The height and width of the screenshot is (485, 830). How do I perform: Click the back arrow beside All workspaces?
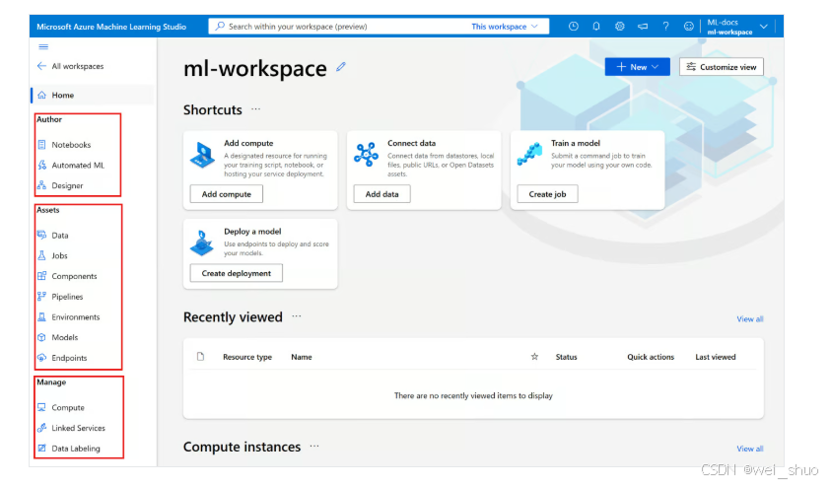click(x=41, y=66)
